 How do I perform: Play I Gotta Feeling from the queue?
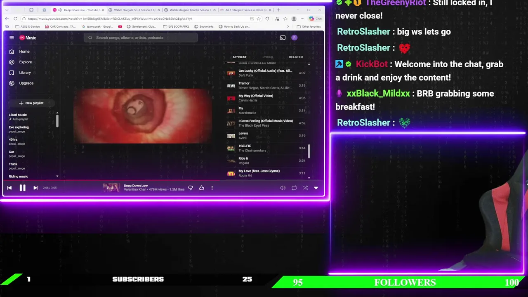[x=266, y=123]
